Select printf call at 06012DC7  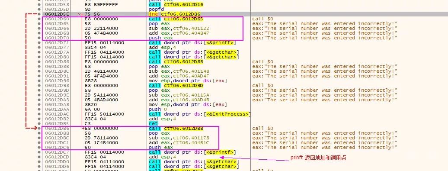pos(193,152)
